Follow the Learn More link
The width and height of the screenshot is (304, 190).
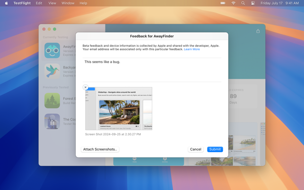click(x=192, y=49)
